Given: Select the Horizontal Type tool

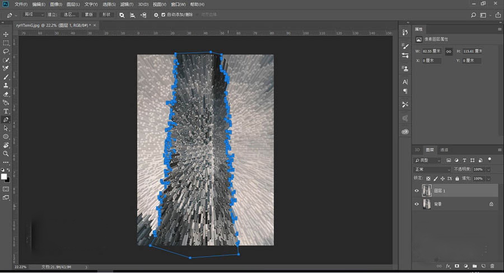Looking at the screenshot, I should click(x=6, y=111).
